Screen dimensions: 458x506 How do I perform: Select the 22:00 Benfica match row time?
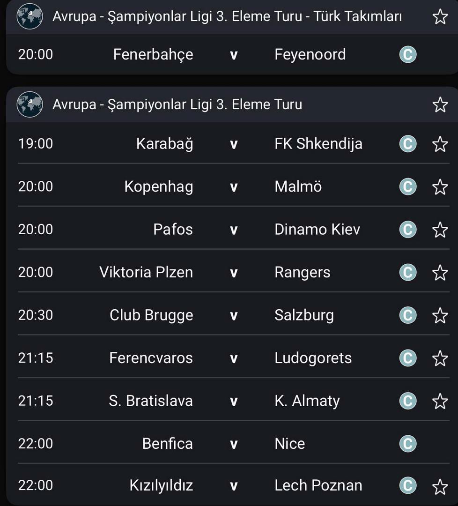coord(36,443)
